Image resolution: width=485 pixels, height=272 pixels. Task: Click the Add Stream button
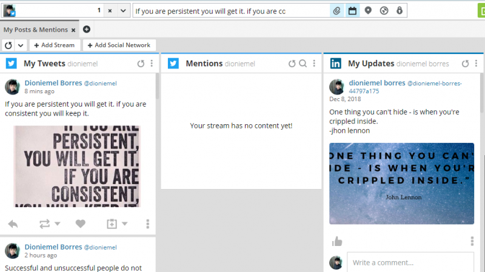click(x=55, y=45)
